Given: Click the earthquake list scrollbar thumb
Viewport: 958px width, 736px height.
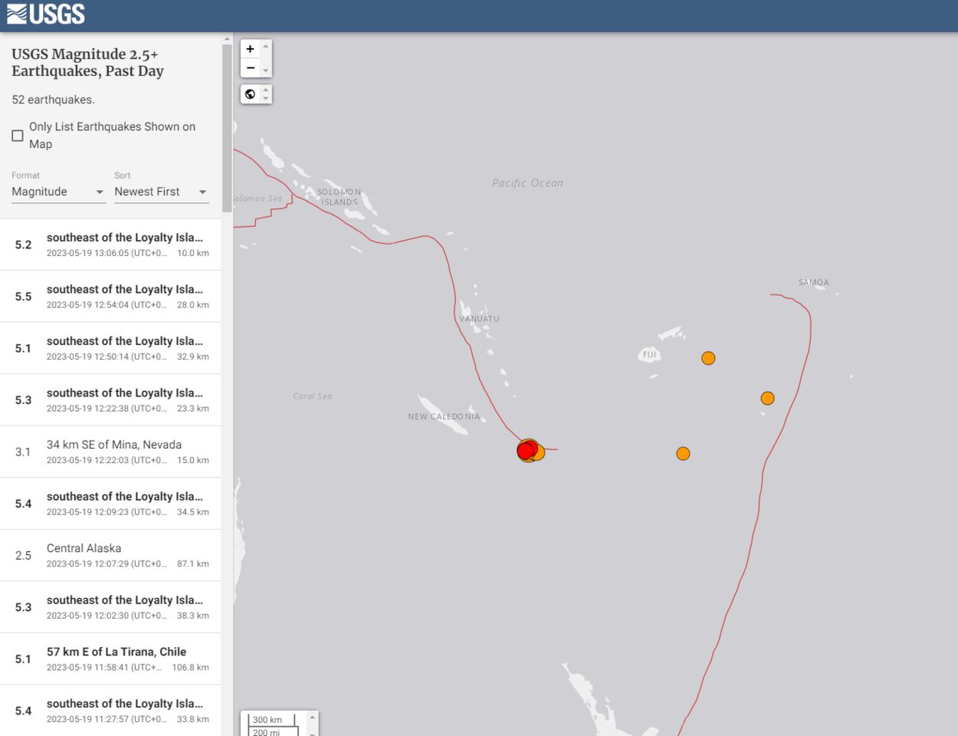Looking at the screenshot, I should pyautogui.click(x=227, y=127).
